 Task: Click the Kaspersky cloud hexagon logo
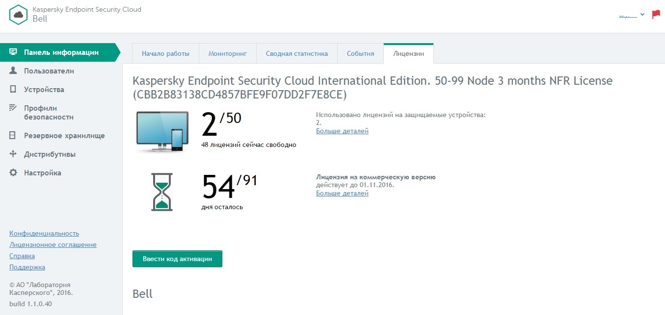pos(19,15)
